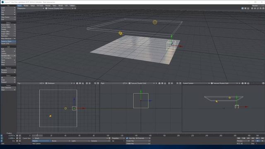The width and height of the screenshot is (265, 149).
Task: Switch to Cameras selection mode
Action: point(100,141)
